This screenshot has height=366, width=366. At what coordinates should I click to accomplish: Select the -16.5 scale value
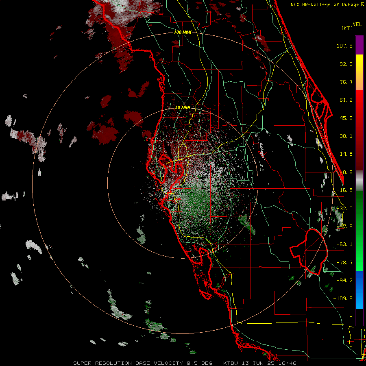[344, 190]
